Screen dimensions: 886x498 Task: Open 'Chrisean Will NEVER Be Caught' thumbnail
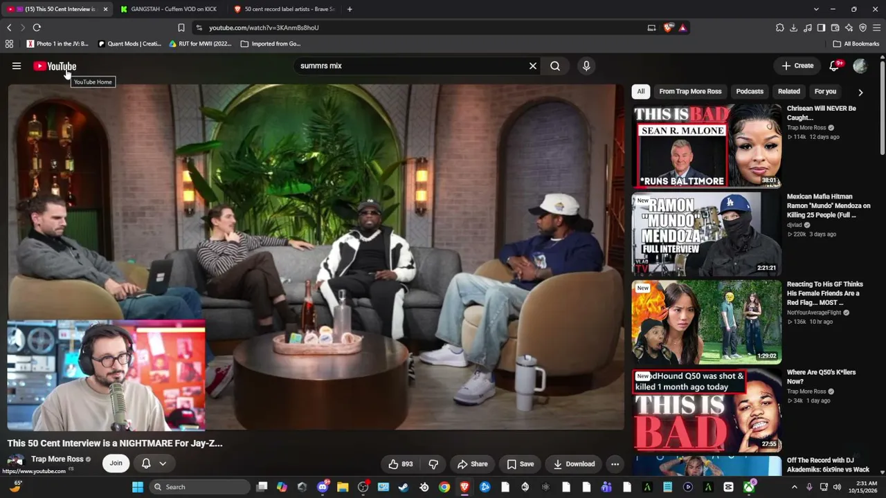point(707,146)
